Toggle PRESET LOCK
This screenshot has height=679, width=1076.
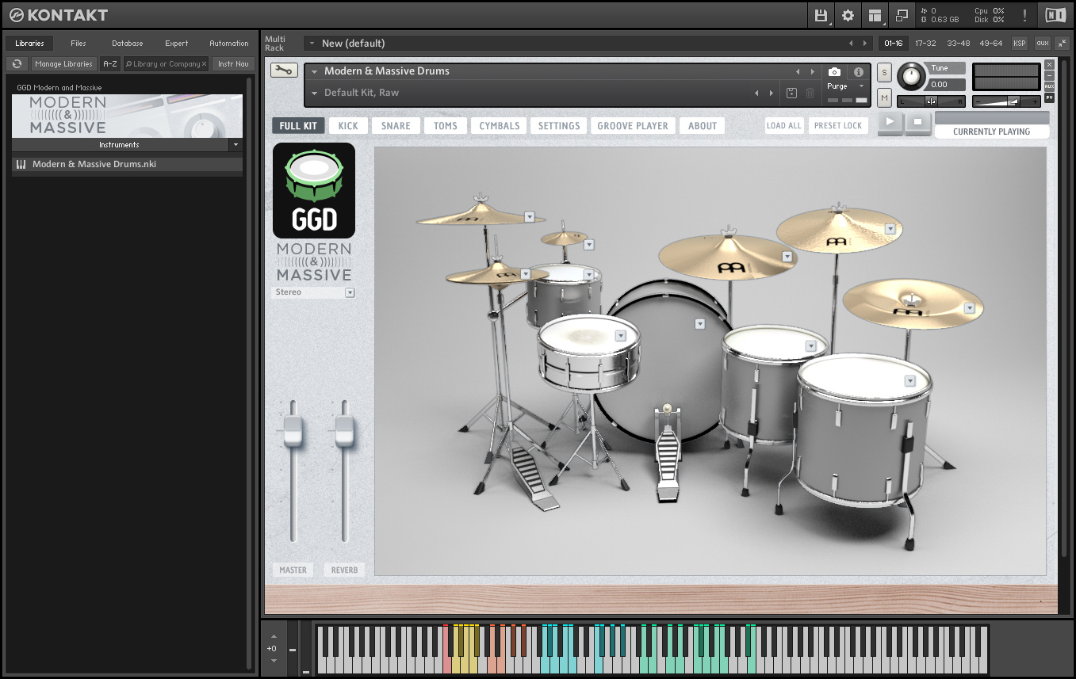pos(838,125)
